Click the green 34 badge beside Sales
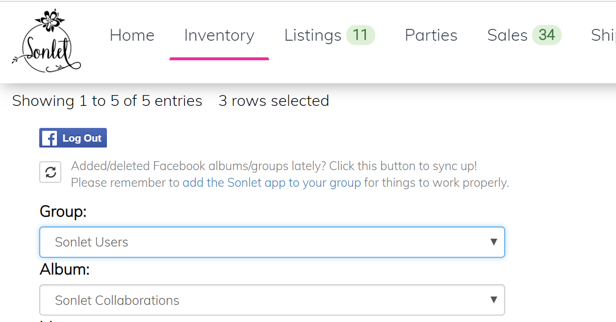Image resolution: width=616 pixels, height=322 pixels. 546,35
